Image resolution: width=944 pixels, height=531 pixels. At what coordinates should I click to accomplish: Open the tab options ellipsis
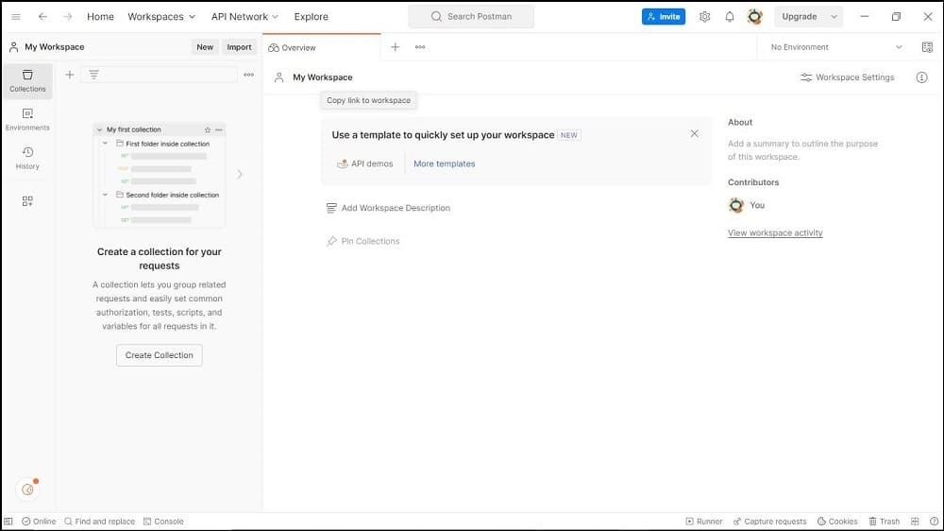[x=420, y=47]
